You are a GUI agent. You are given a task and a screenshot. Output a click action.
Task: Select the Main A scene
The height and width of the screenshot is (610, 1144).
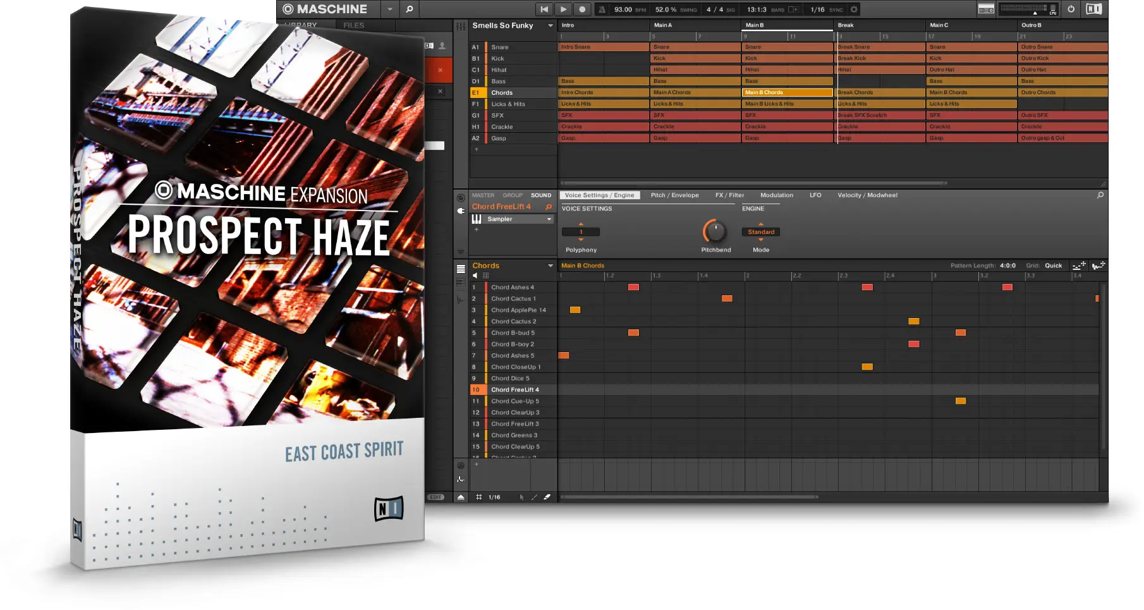pyautogui.click(x=695, y=25)
